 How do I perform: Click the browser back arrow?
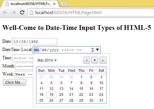tap(5, 13)
